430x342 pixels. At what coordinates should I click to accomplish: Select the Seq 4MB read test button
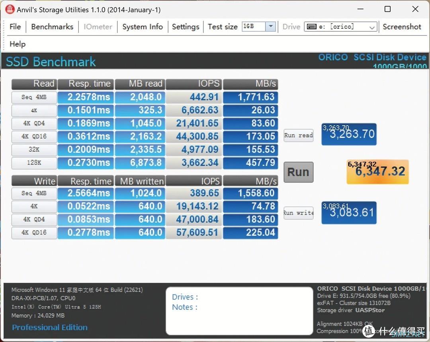pyautogui.click(x=34, y=97)
